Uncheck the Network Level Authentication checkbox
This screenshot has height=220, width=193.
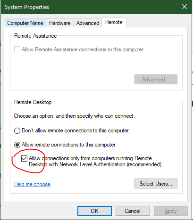click(24, 159)
